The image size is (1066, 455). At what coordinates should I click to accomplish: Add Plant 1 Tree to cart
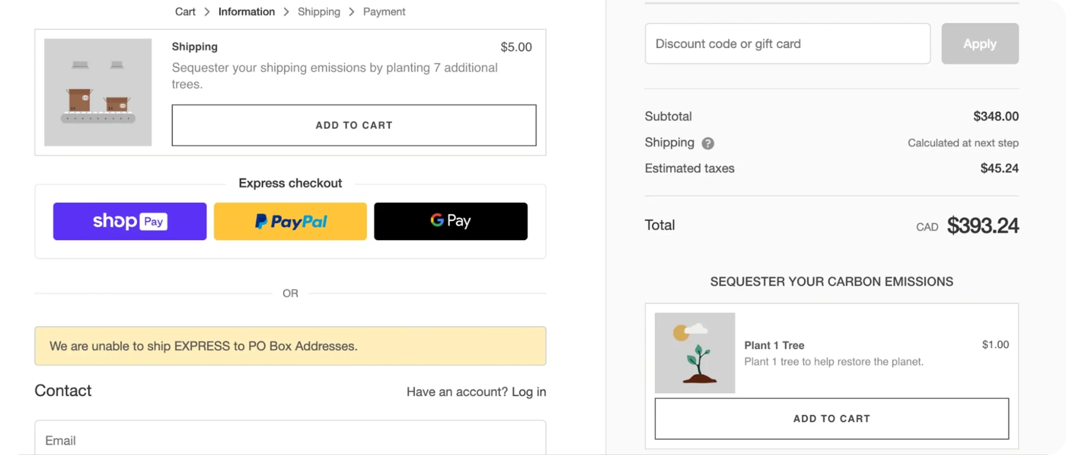point(832,418)
